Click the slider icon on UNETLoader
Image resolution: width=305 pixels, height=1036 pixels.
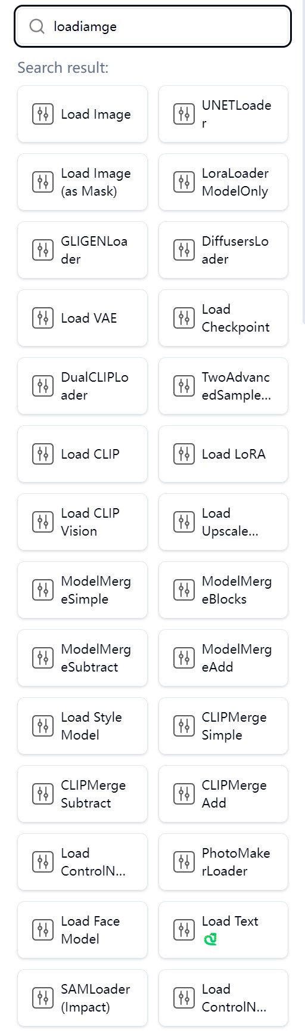tap(183, 114)
